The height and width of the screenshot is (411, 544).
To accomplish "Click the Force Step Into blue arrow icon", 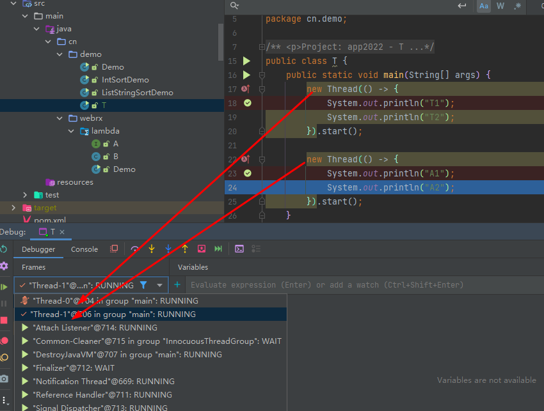I will pyautogui.click(x=168, y=249).
